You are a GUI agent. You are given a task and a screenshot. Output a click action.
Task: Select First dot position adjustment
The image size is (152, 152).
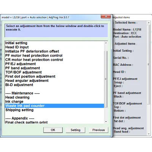coord(54,76)
